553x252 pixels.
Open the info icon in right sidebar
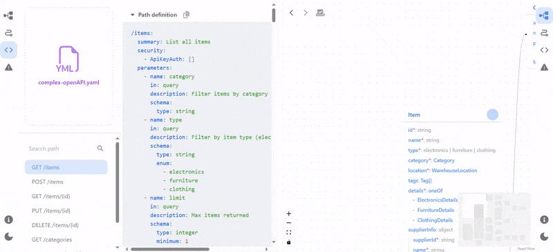pyautogui.click(x=544, y=220)
